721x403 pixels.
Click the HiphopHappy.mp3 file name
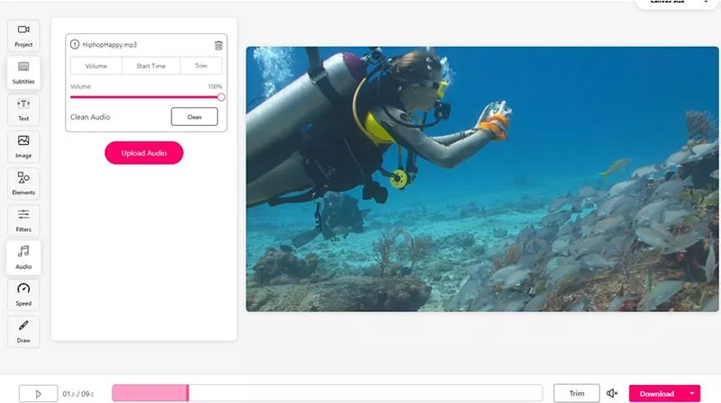[x=109, y=44]
